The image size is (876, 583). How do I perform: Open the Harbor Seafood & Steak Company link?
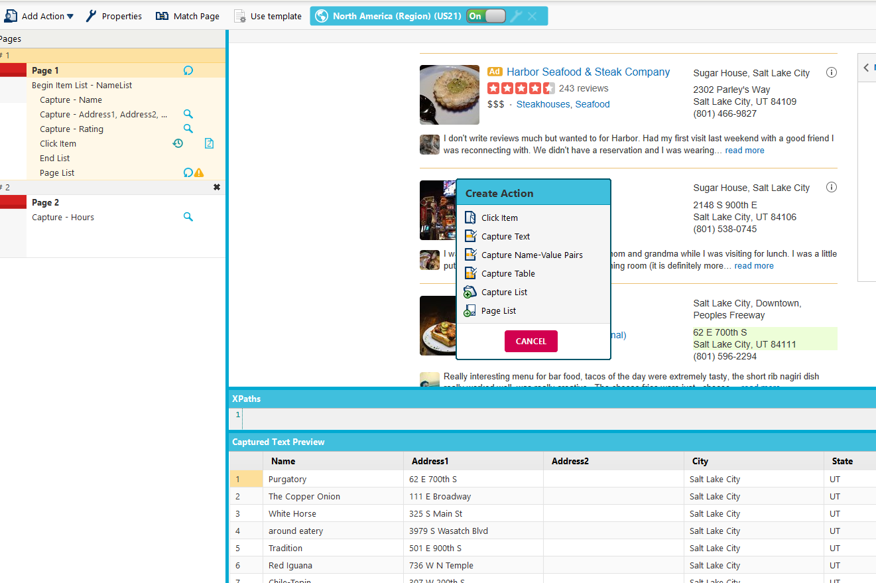pyautogui.click(x=588, y=72)
